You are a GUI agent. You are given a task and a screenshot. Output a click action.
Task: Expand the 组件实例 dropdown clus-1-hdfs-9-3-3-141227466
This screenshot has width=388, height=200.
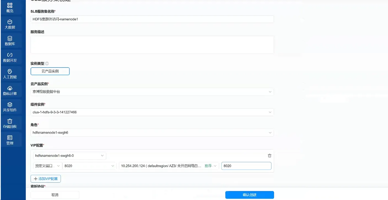[x=152, y=112]
